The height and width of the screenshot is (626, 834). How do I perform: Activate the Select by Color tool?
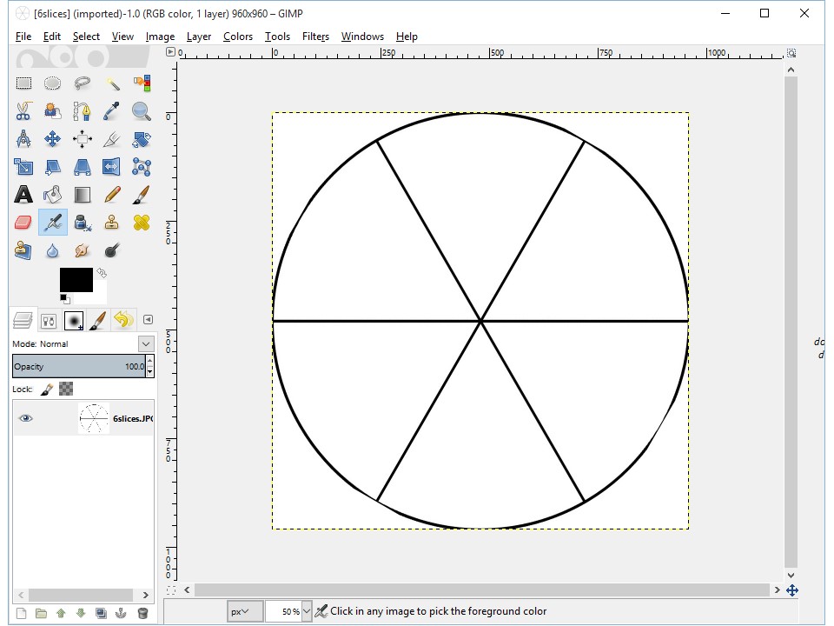[142, 83]
